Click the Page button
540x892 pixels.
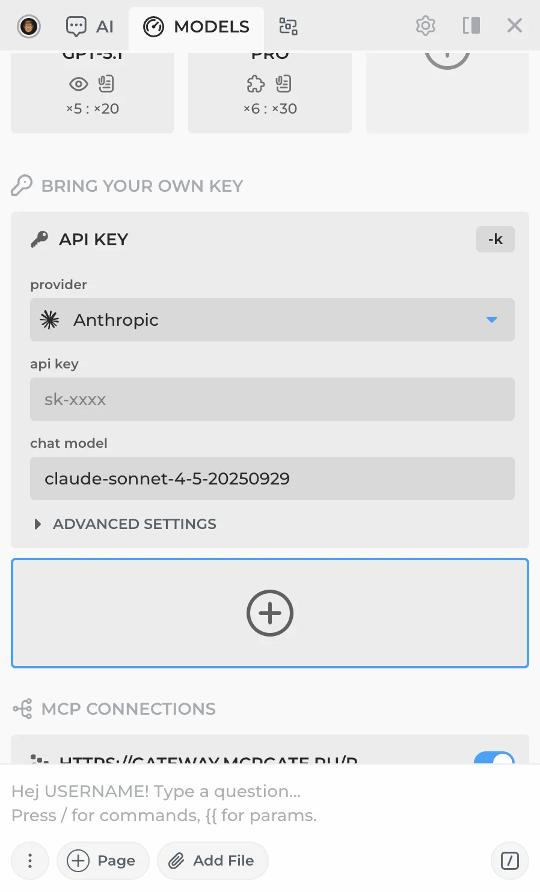pyautogui.click(x=102, y=861)
